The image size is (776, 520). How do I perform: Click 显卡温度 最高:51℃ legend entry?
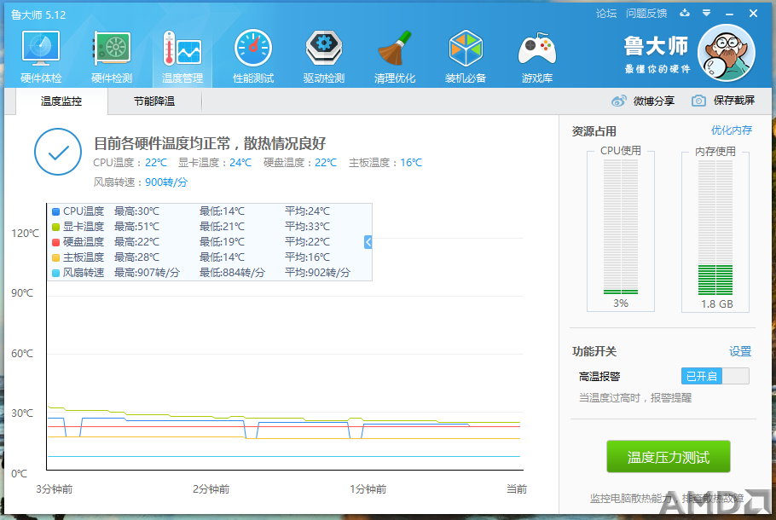coord(136,227)
